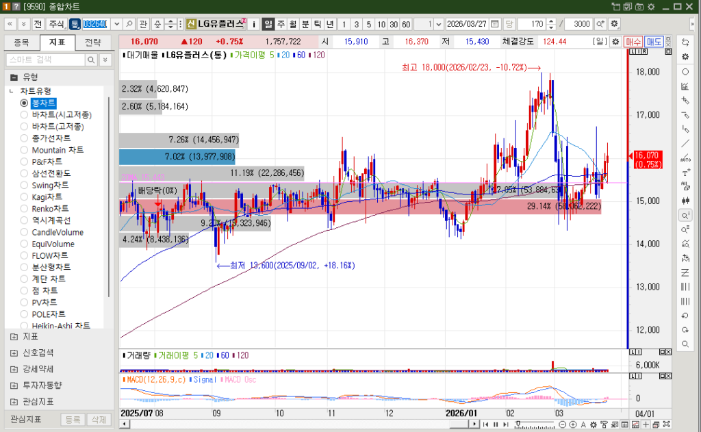Viewport: 701px width, 432px height.
Task: Click the search icon in smart search box
Action: [x=91, y=60]
